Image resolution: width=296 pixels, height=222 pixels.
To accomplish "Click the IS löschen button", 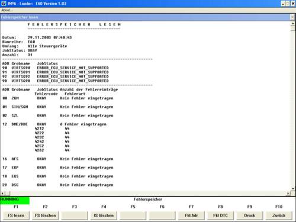I will (x=104, y=215).
